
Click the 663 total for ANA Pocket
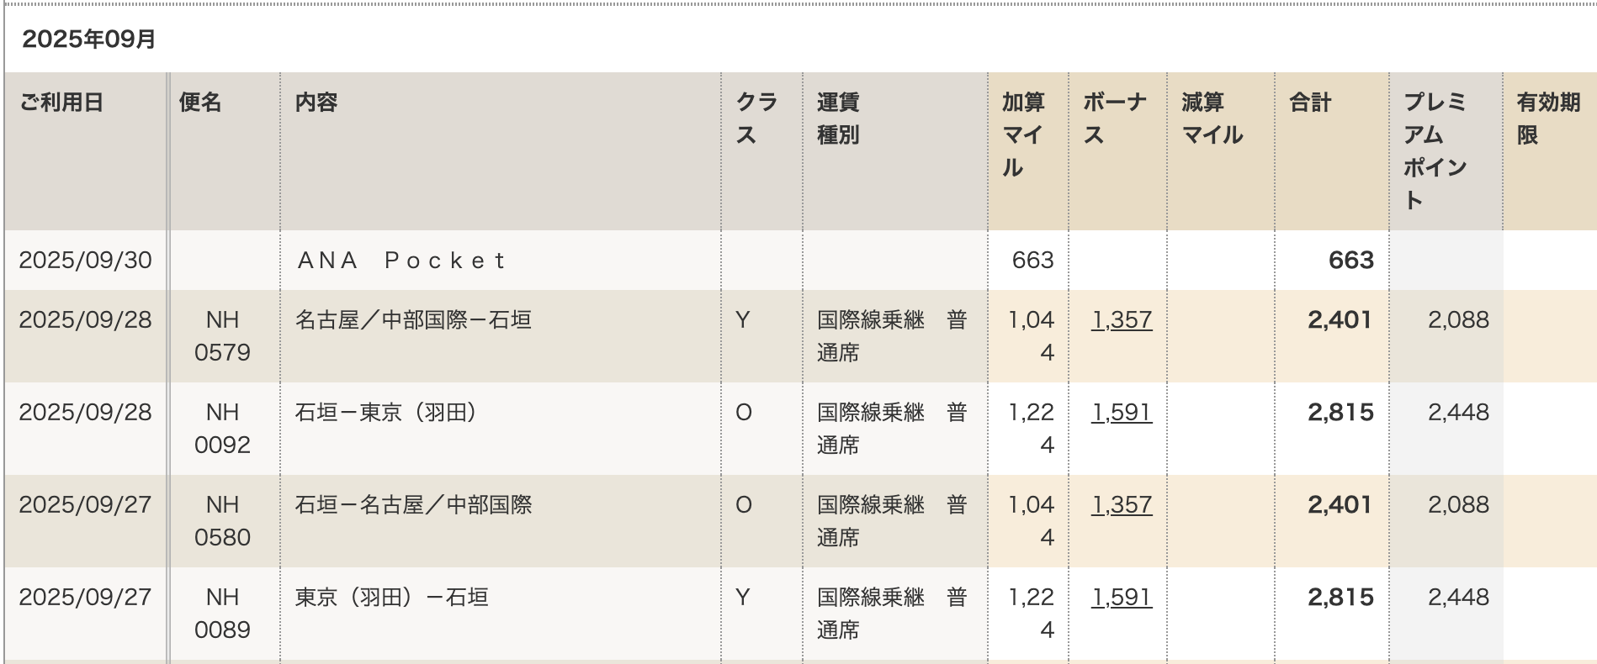tap(1350, 261)
